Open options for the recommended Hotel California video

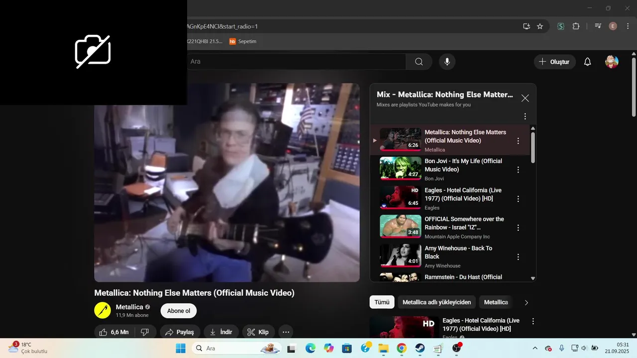click(x=533, y=321)
